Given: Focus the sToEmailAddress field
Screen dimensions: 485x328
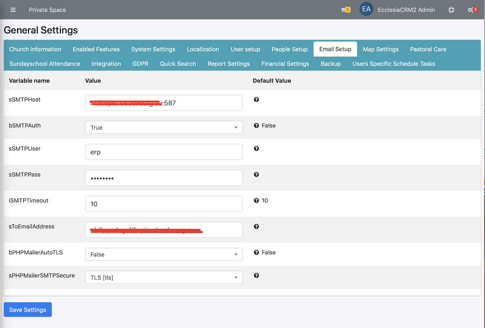Looking at the screenshot, I should [x=163, y=230].
